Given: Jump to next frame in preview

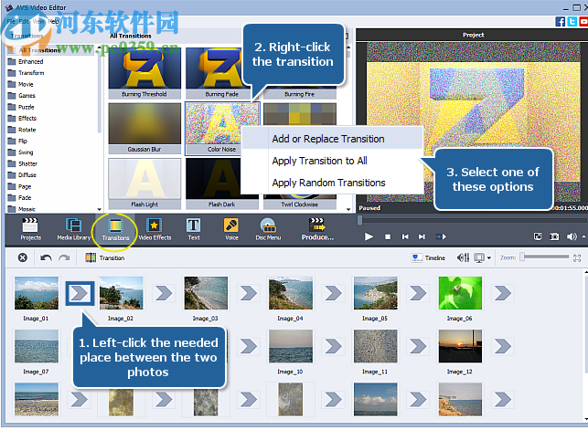Looking at the screenshot, I should coord(422,236).
